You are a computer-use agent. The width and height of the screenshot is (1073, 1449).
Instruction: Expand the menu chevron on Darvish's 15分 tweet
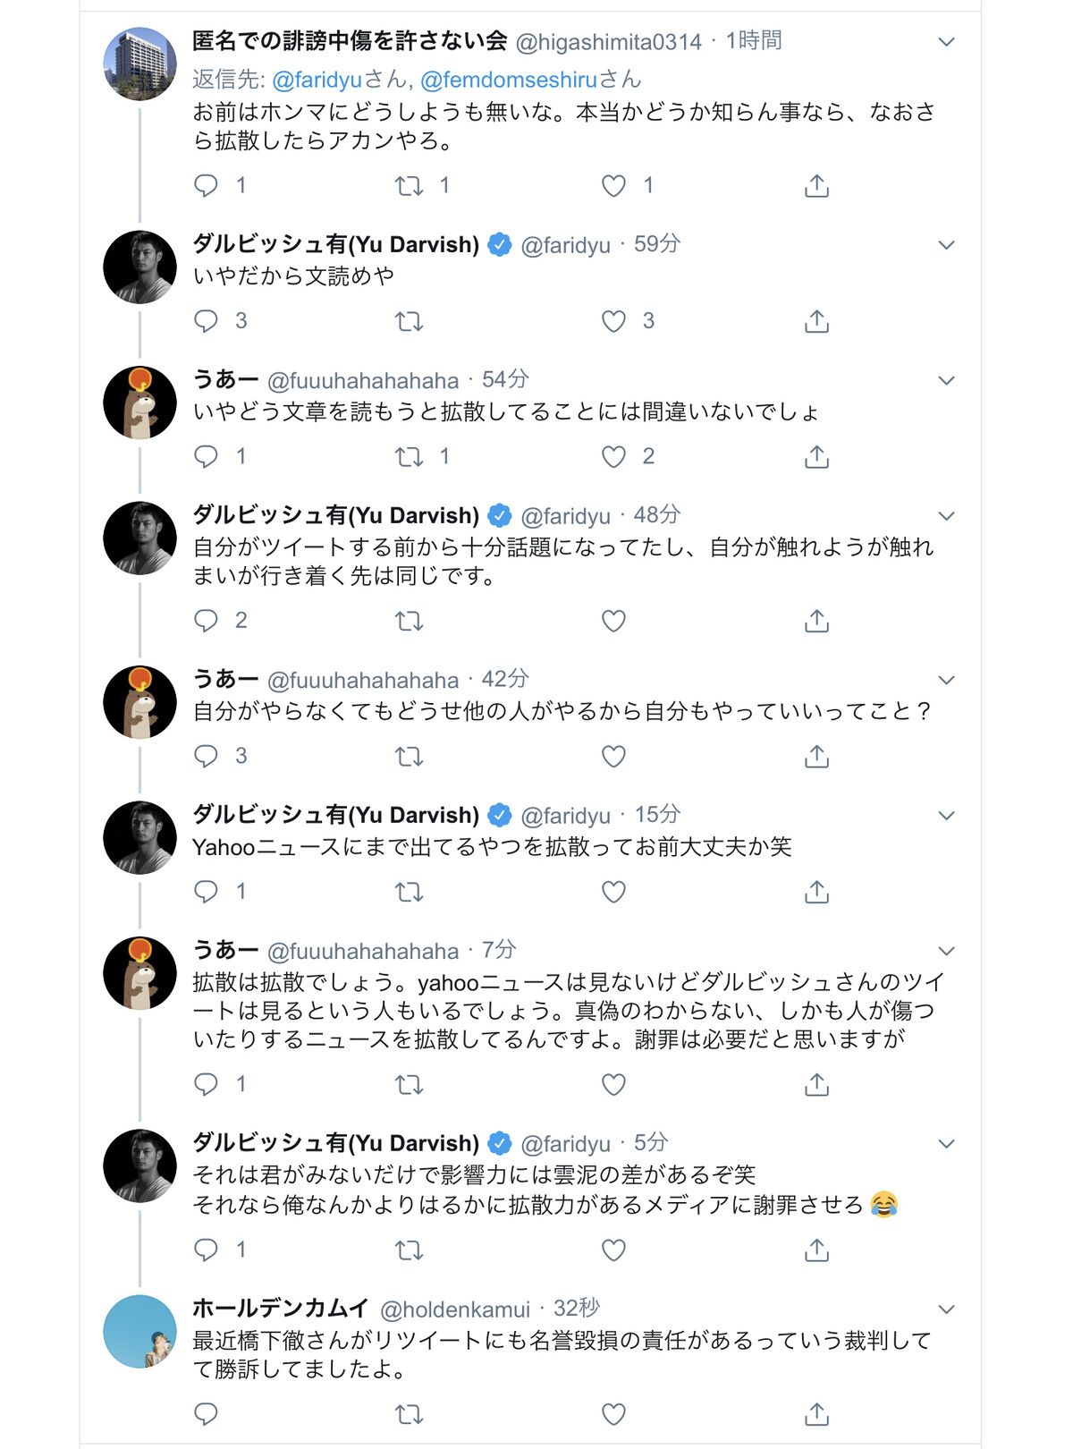point(946,816)
